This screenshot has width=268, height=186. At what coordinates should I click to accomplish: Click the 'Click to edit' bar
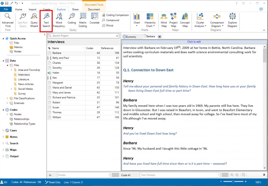click(194, 42)
